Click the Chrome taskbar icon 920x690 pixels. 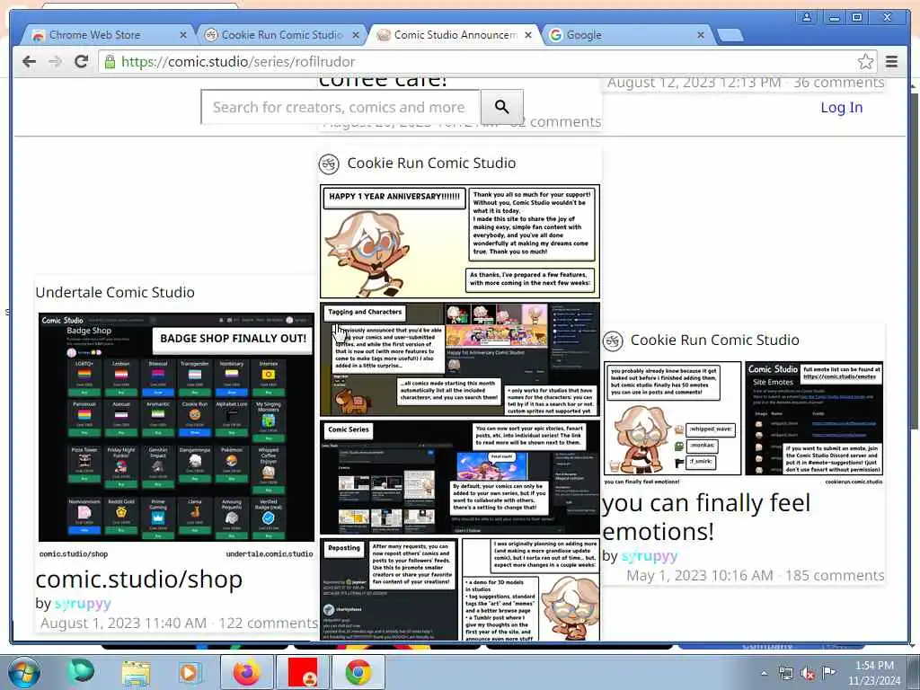[358, 673]
